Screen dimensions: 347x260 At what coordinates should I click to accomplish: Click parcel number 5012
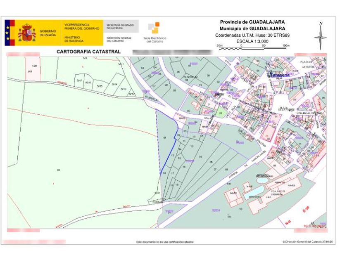point(131,94)
